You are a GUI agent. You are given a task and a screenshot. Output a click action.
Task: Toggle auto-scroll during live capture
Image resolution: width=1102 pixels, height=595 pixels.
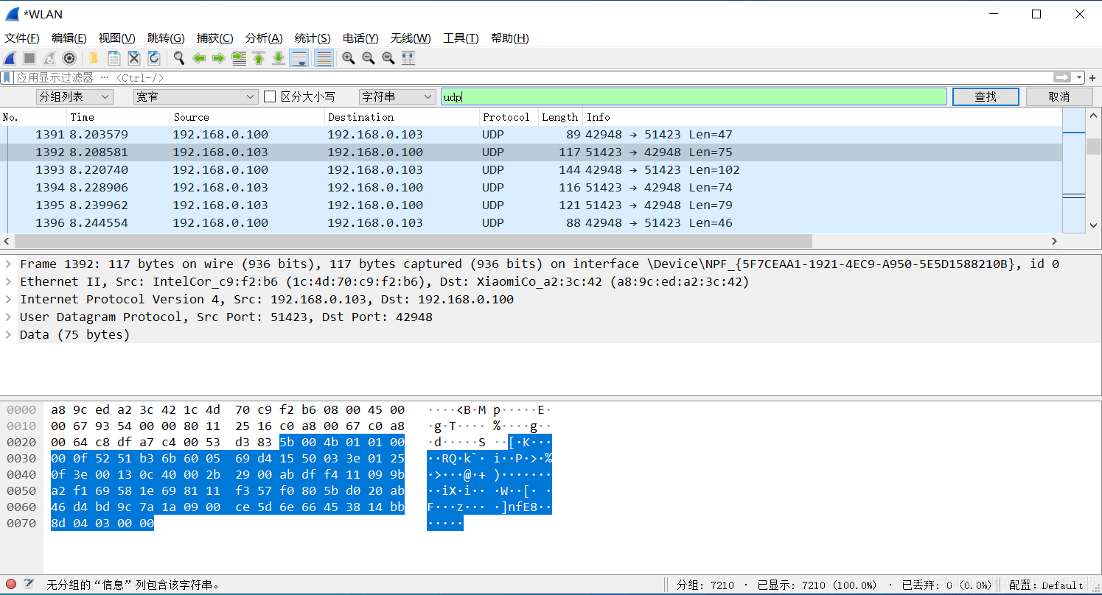(299, 58)
